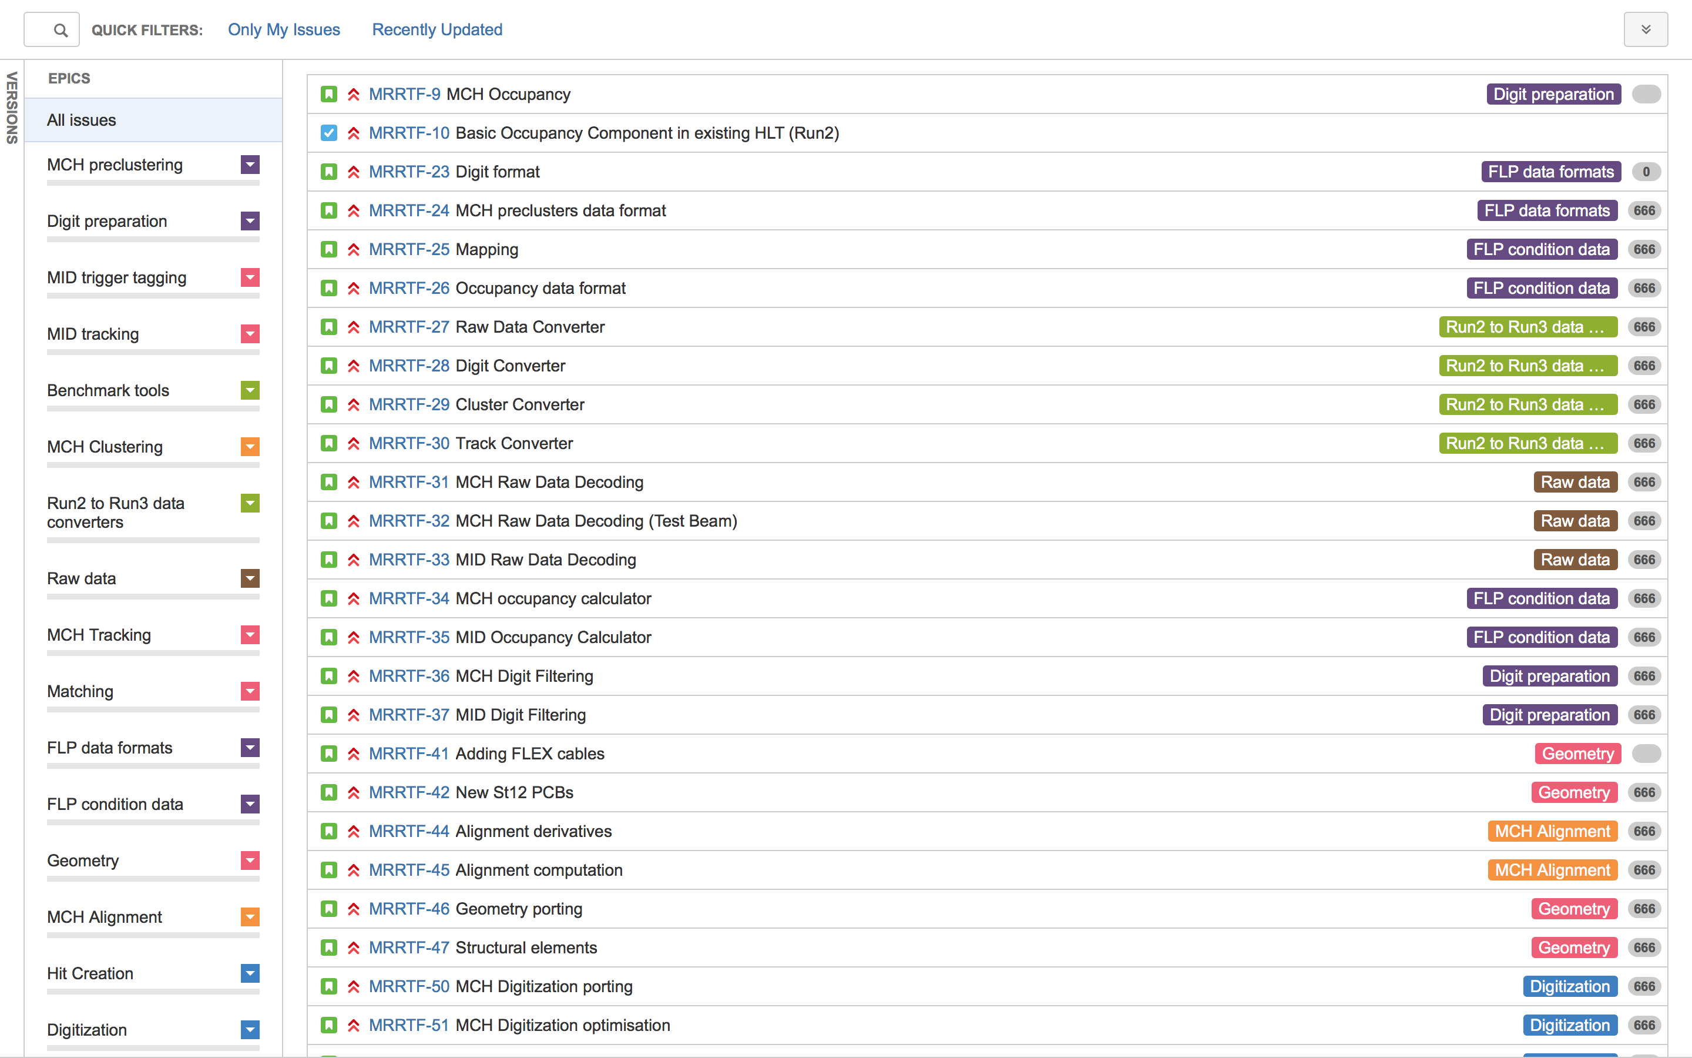Click the empty estimate badge on MRRTF-9
The height and width of the screenshot is (1058, 1692).
(x=1646, y=94)
